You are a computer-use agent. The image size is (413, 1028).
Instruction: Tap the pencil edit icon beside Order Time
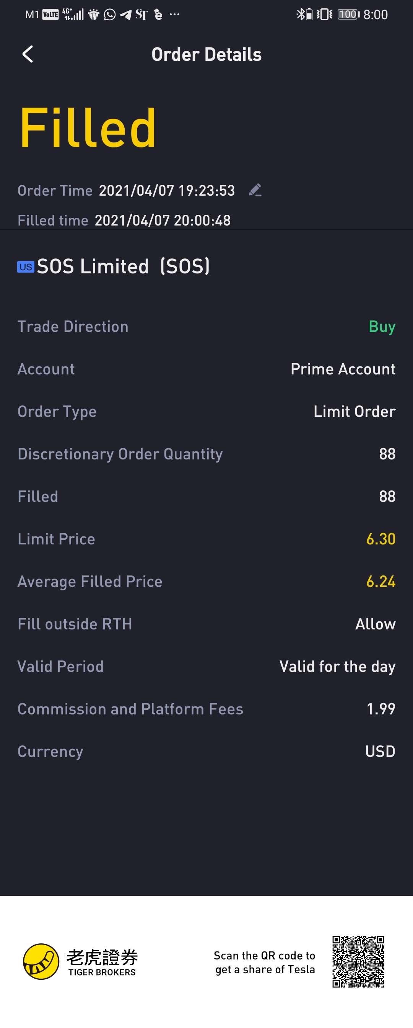[255, 190]
